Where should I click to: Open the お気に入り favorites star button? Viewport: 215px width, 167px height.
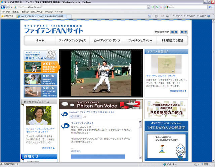click(7, 16)
